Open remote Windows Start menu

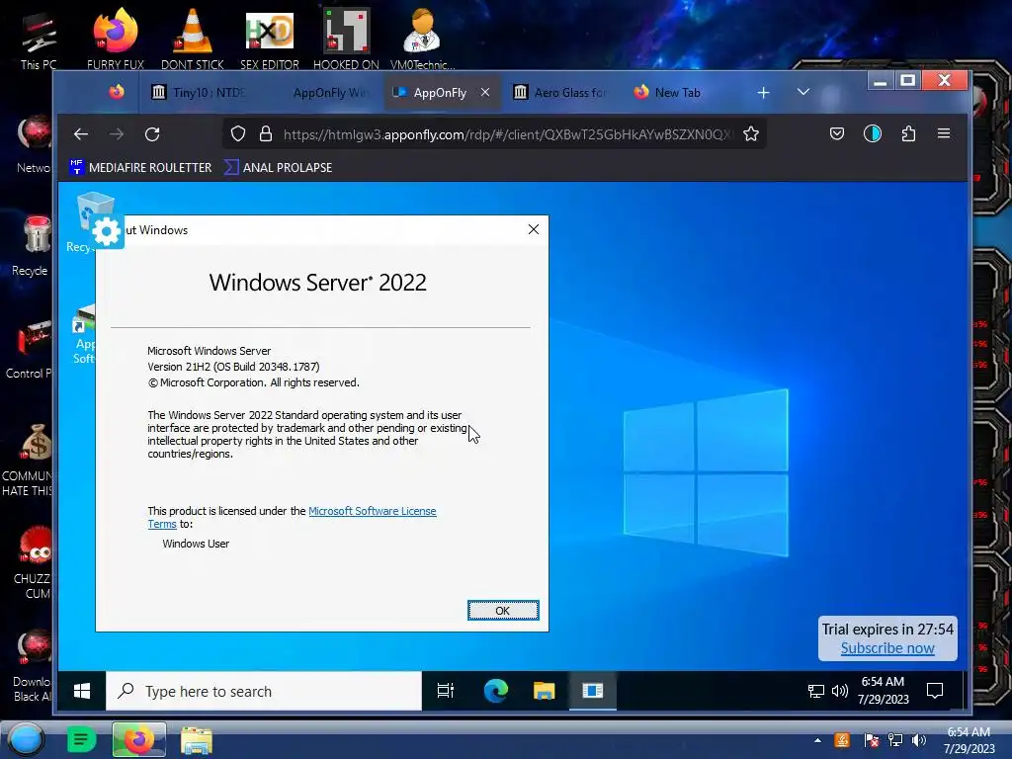pyautogui.click(x=82, y=691)
